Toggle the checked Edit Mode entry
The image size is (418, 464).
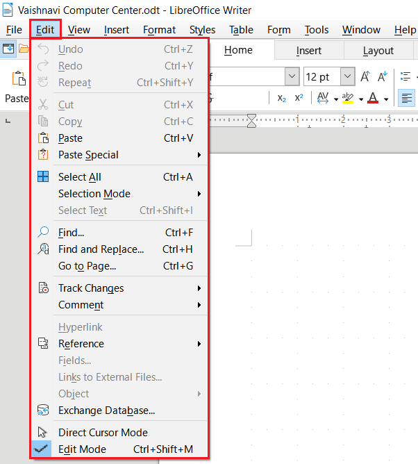[119, 449]
